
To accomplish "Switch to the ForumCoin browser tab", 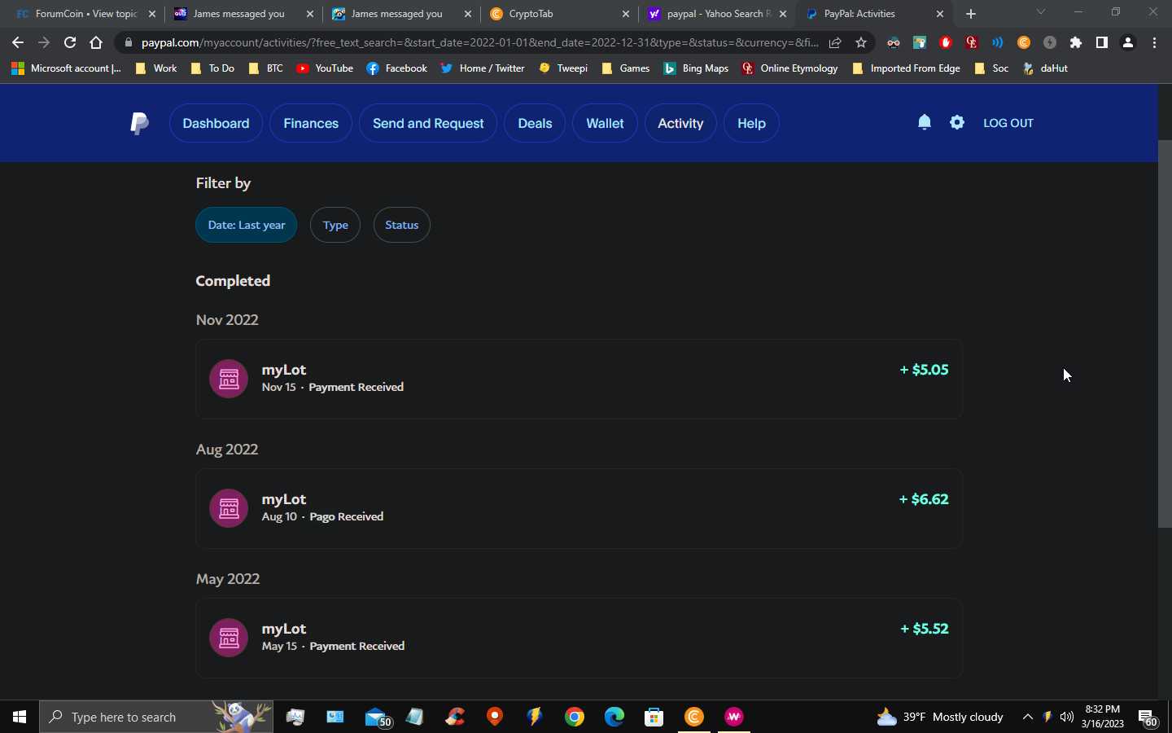I will [85, 14].
